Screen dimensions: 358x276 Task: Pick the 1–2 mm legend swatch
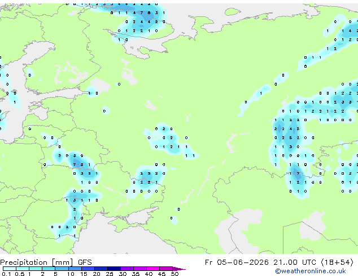point(36,269)
